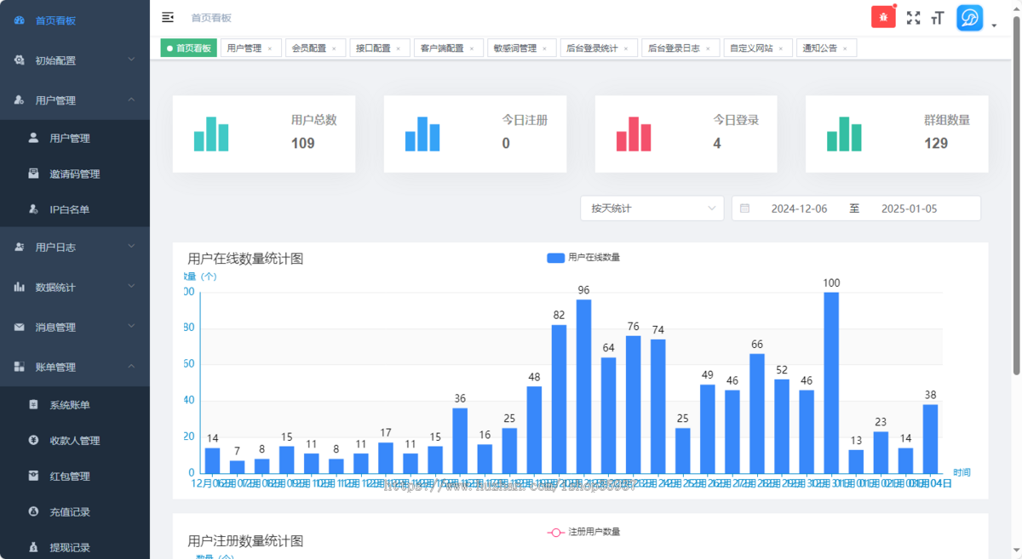This screenshot has width=1022, height=559.
Task: Click the grid icon beside 账单管理
Action: coord(19,367)
